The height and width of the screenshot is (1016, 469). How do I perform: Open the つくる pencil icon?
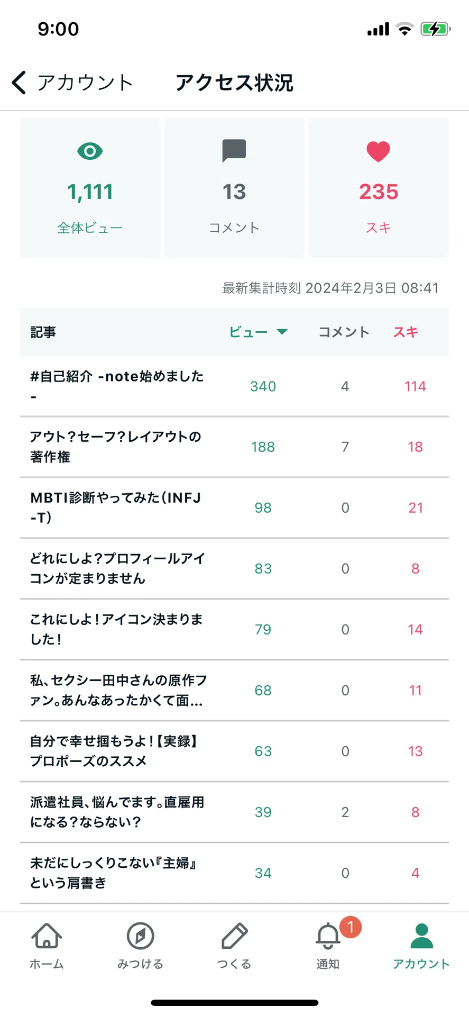coord(234,936)
